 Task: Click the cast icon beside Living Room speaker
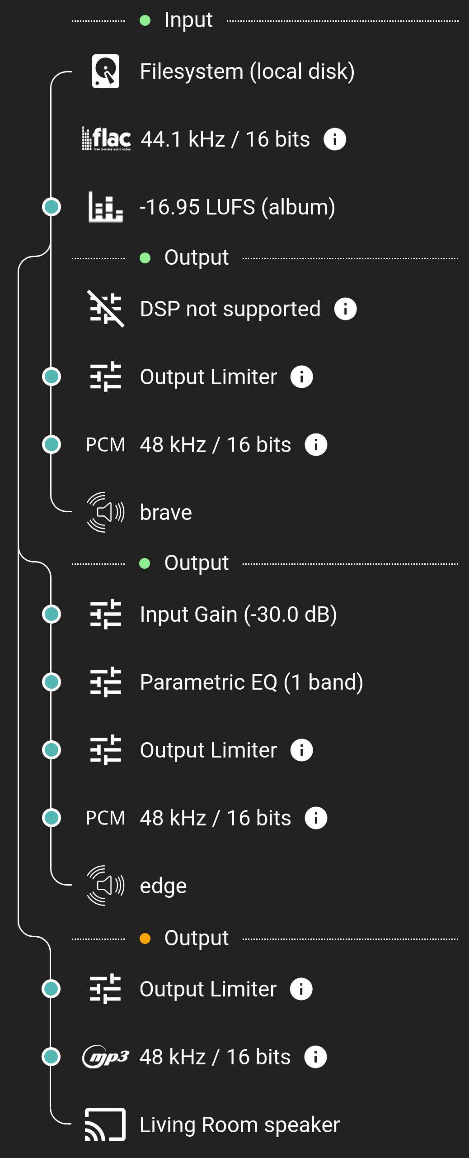pos(105,1125)
